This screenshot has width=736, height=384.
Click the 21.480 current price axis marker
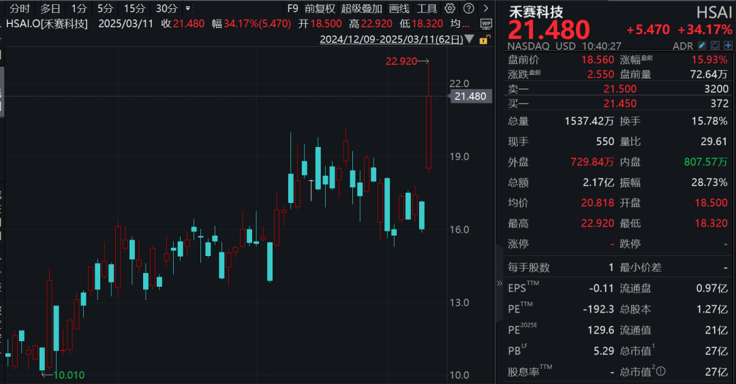click(x=470, y=96)
